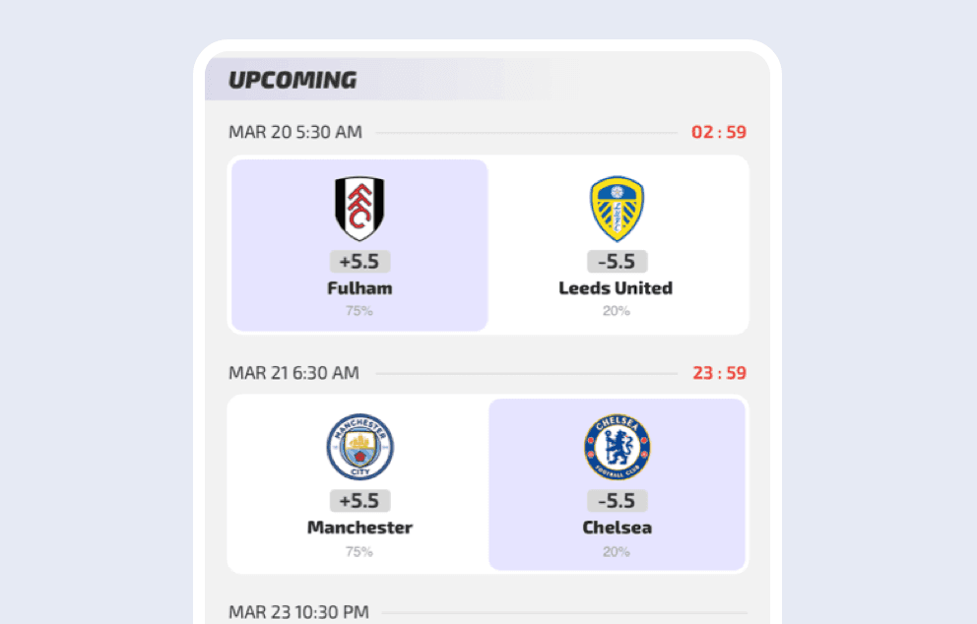The width and height of the screenshot is (977, 624).
Task: Pick the Manchester +5.5 spread badge
Action: click(x=359, y=501)
